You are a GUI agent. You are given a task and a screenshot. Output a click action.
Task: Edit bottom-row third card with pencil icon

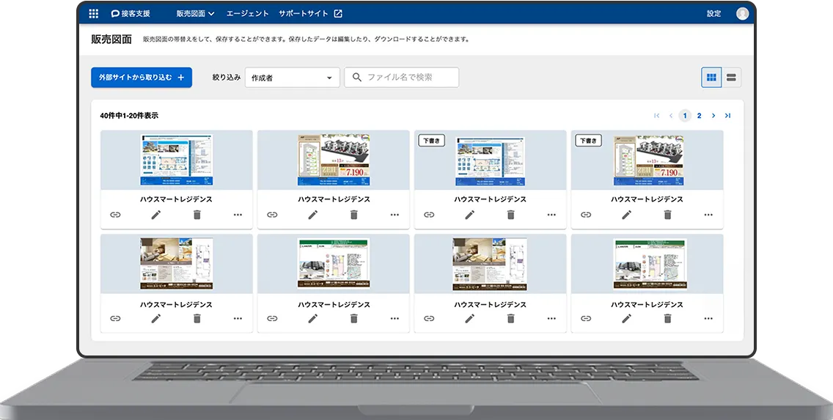(469, 319)
